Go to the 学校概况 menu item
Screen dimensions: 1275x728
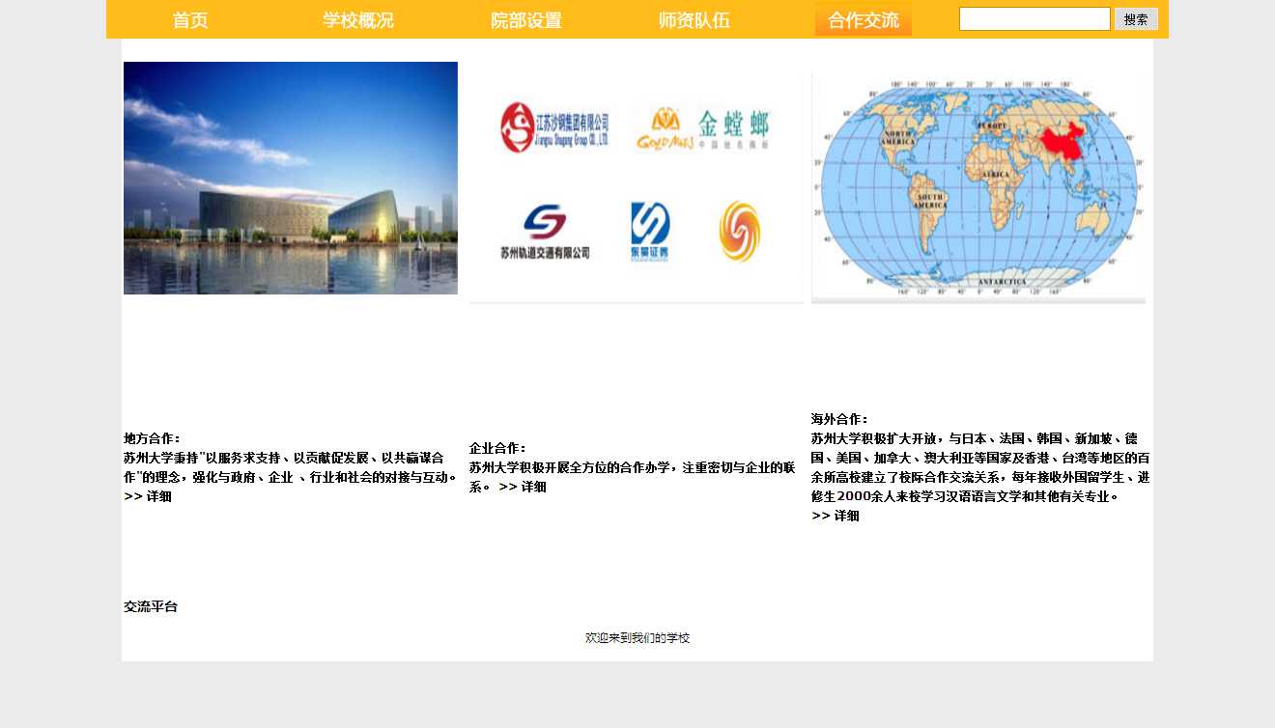(x=358, y=20)
